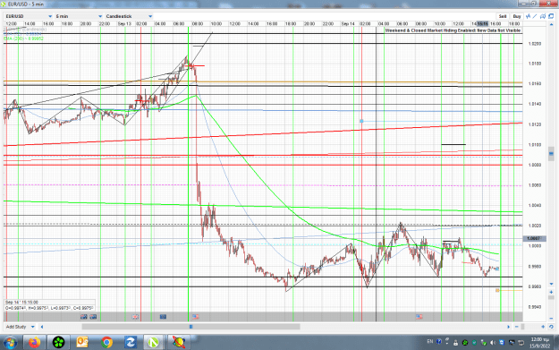
Task: Click the price scale up arrow
Action: pos(551,25)
